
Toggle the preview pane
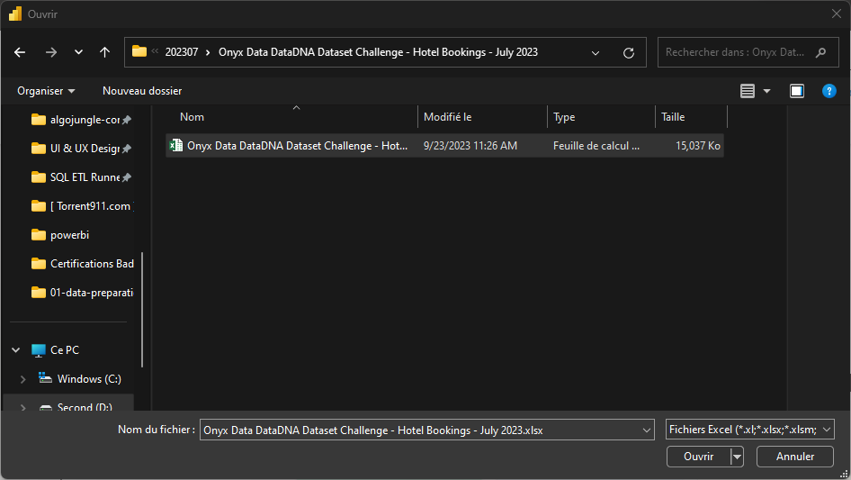pyautogui.click(x=797, y=91)
